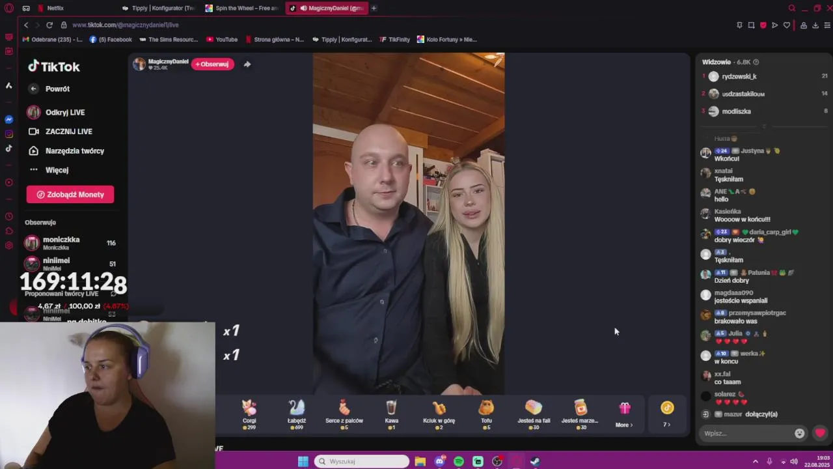Switch to the Tipply Konfigurator tab
The height and width of the screenshot is (469, 833).
[x=159, y=8]
